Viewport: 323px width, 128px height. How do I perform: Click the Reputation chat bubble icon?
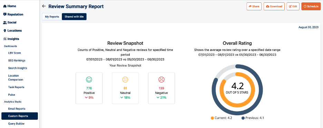click(5, 14)
